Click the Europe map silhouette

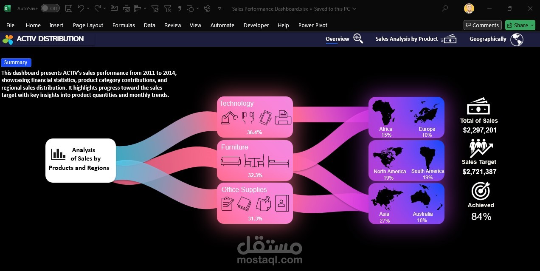tap(424, 112)
